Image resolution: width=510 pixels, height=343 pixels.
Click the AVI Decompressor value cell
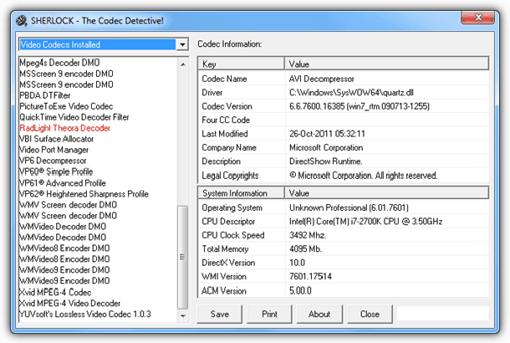(x=321, y=79)
